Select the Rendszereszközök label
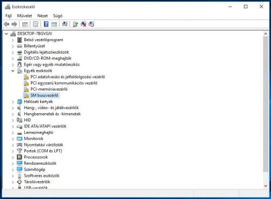 40,163
